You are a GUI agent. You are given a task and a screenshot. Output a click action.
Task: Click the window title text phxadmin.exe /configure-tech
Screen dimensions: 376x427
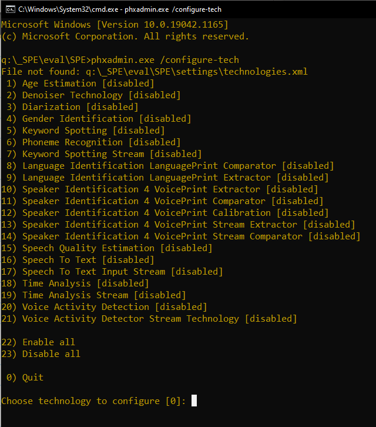173,9
